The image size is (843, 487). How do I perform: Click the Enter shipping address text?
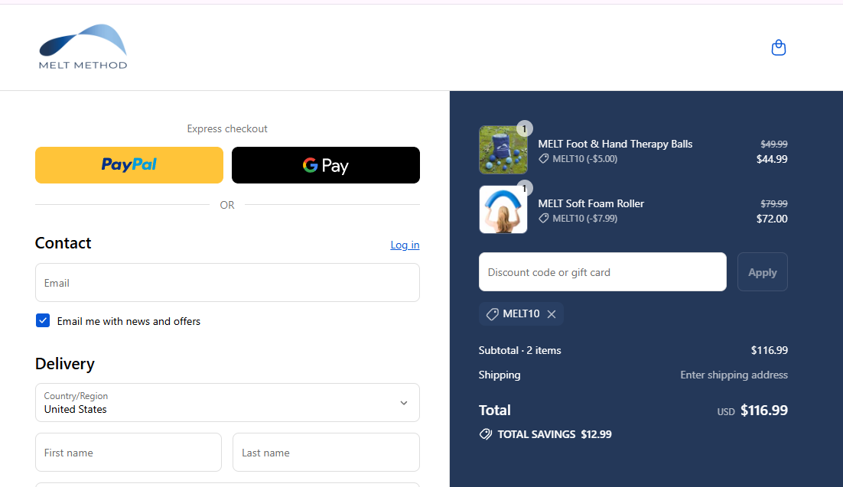(734, 375)
